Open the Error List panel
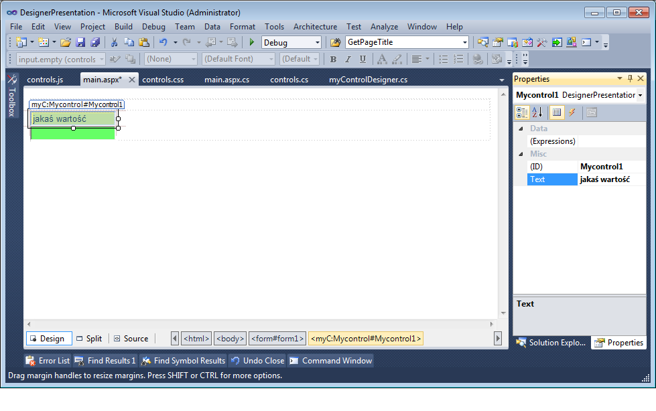656x411 pixels. click(x=48, y=360)
